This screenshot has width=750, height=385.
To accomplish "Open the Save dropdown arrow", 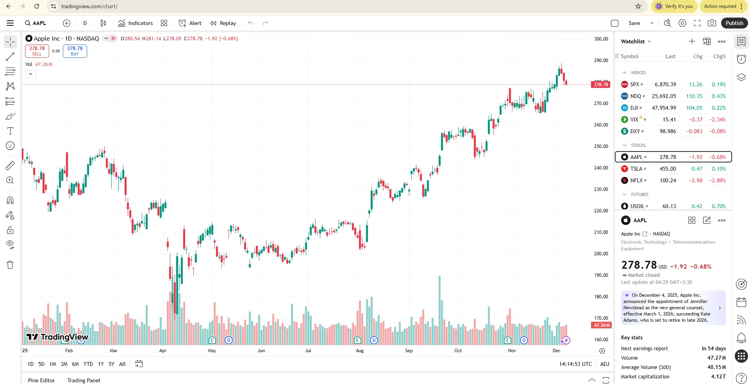I will pos(652,23).
